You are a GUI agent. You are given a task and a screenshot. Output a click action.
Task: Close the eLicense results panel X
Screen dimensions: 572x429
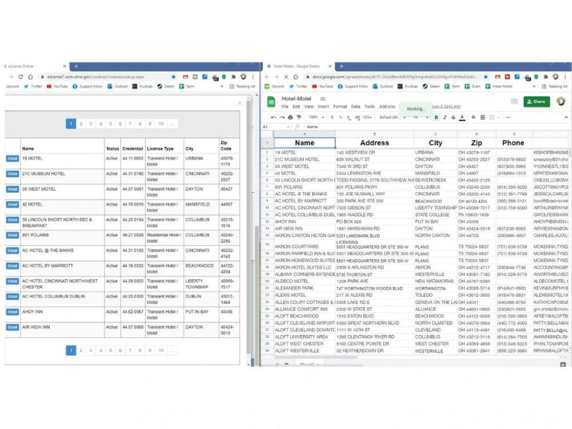[240, 102]
